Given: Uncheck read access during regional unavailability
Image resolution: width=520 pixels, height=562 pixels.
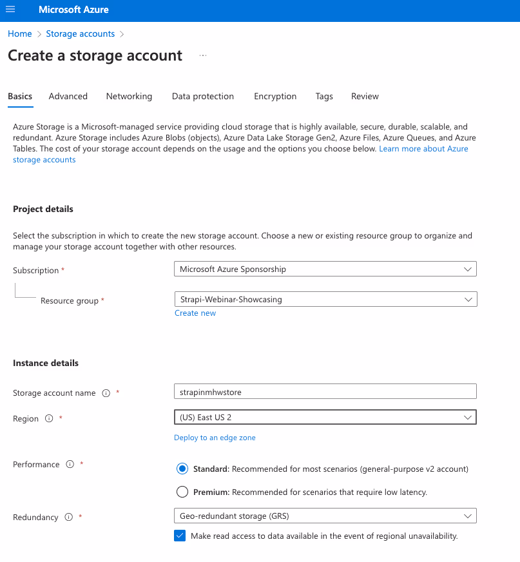Looking at the screenshot, I should click(x=180, y=536).
